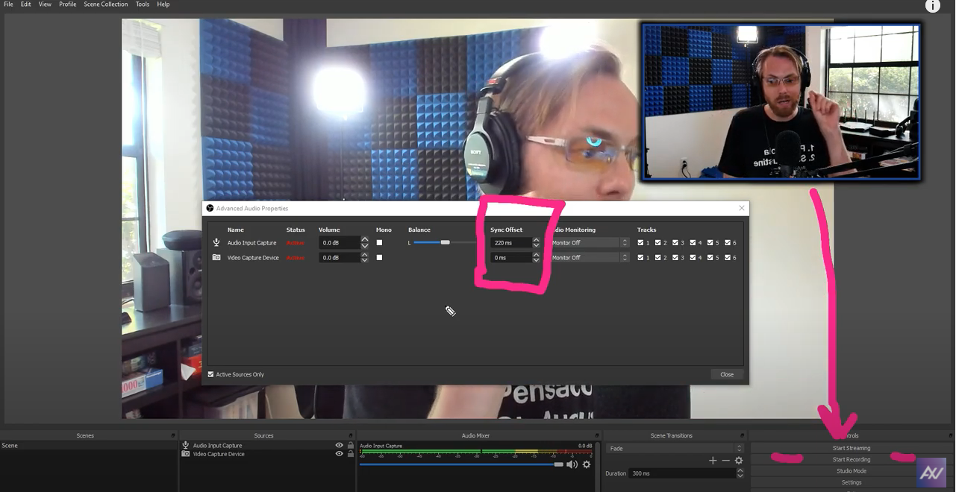Hide the Video Capture Device source
This screenshot has height=492, width=956.
(339, 454)
